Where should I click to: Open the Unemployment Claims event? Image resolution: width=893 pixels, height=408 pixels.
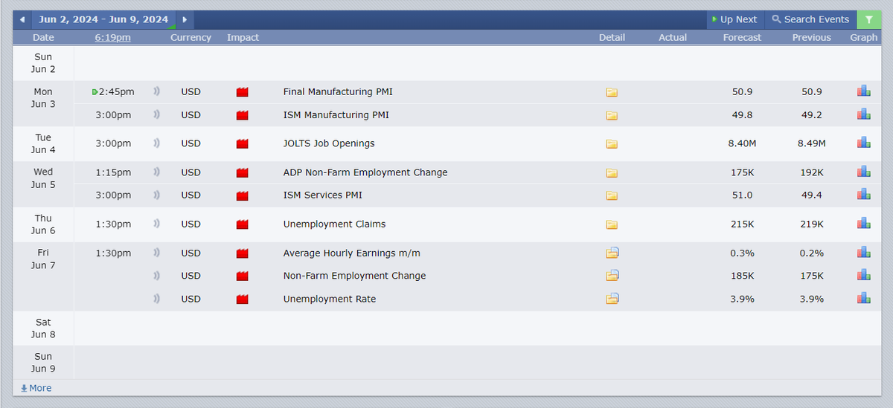(x=335, y=224)
